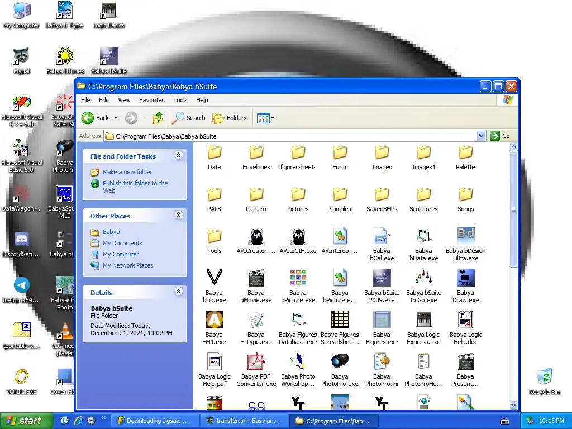The height and width of the screenshot is (429, 572).
Task: Select the figuresheets folder
Action: 298,153
